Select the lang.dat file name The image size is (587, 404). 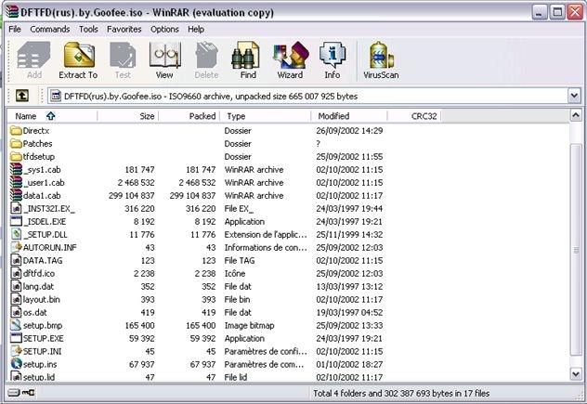tap(38, 286)
